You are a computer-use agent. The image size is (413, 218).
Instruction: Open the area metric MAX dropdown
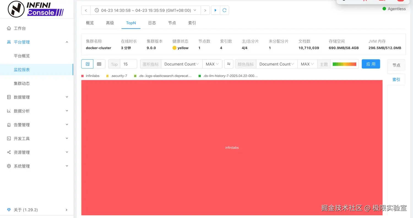(212, 64)
